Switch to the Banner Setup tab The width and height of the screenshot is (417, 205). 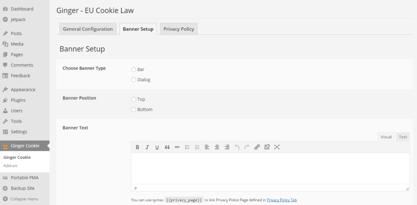pos(138,29)
